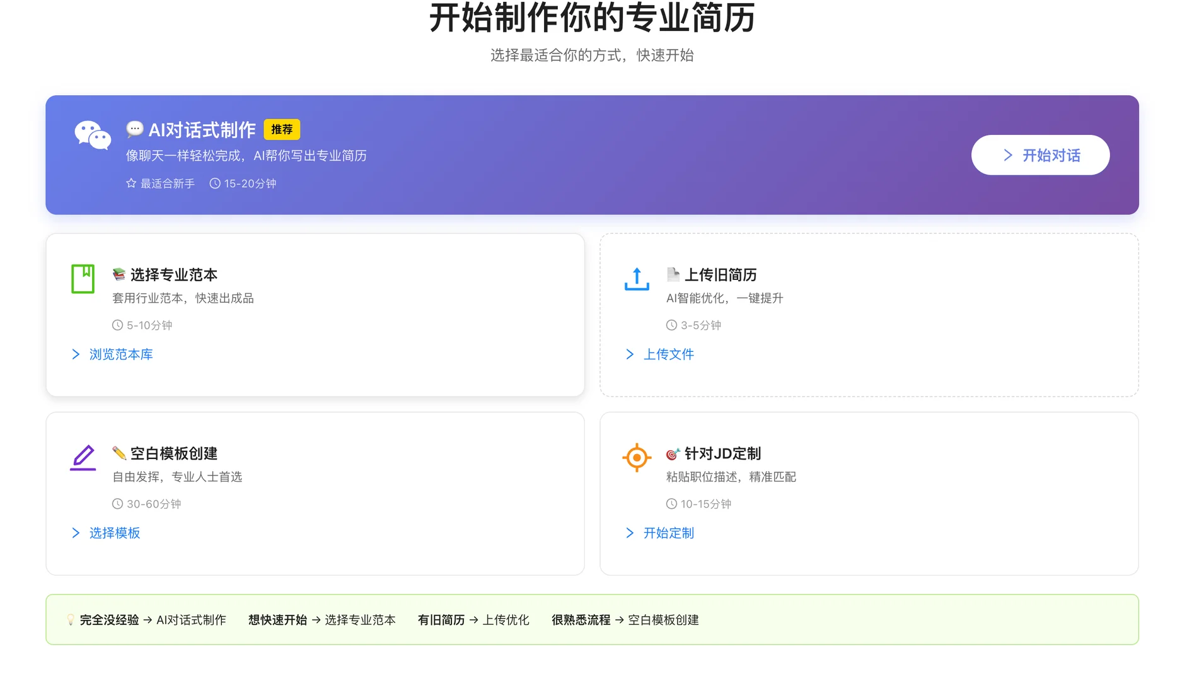
Task: Click the 开始对话 button
Action: coord(1041,154)
